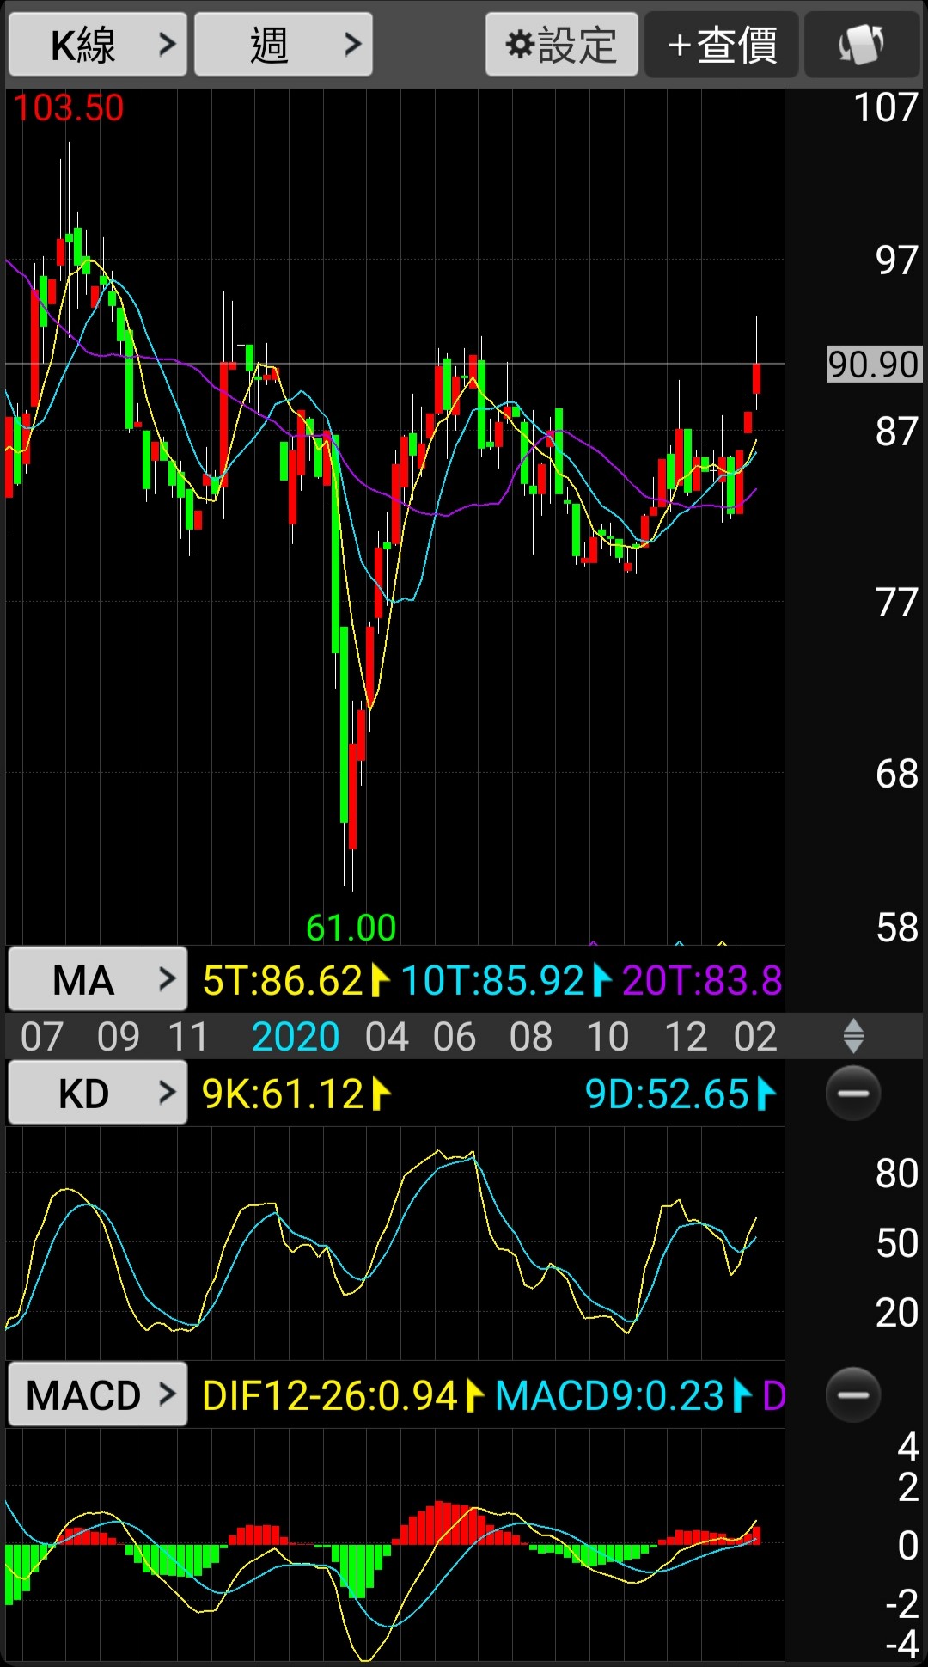This screenshot has width=928, height=1667.
Task: Tap the yellow arrow after DIF12-26:0.94
Action: [474, 1395]
